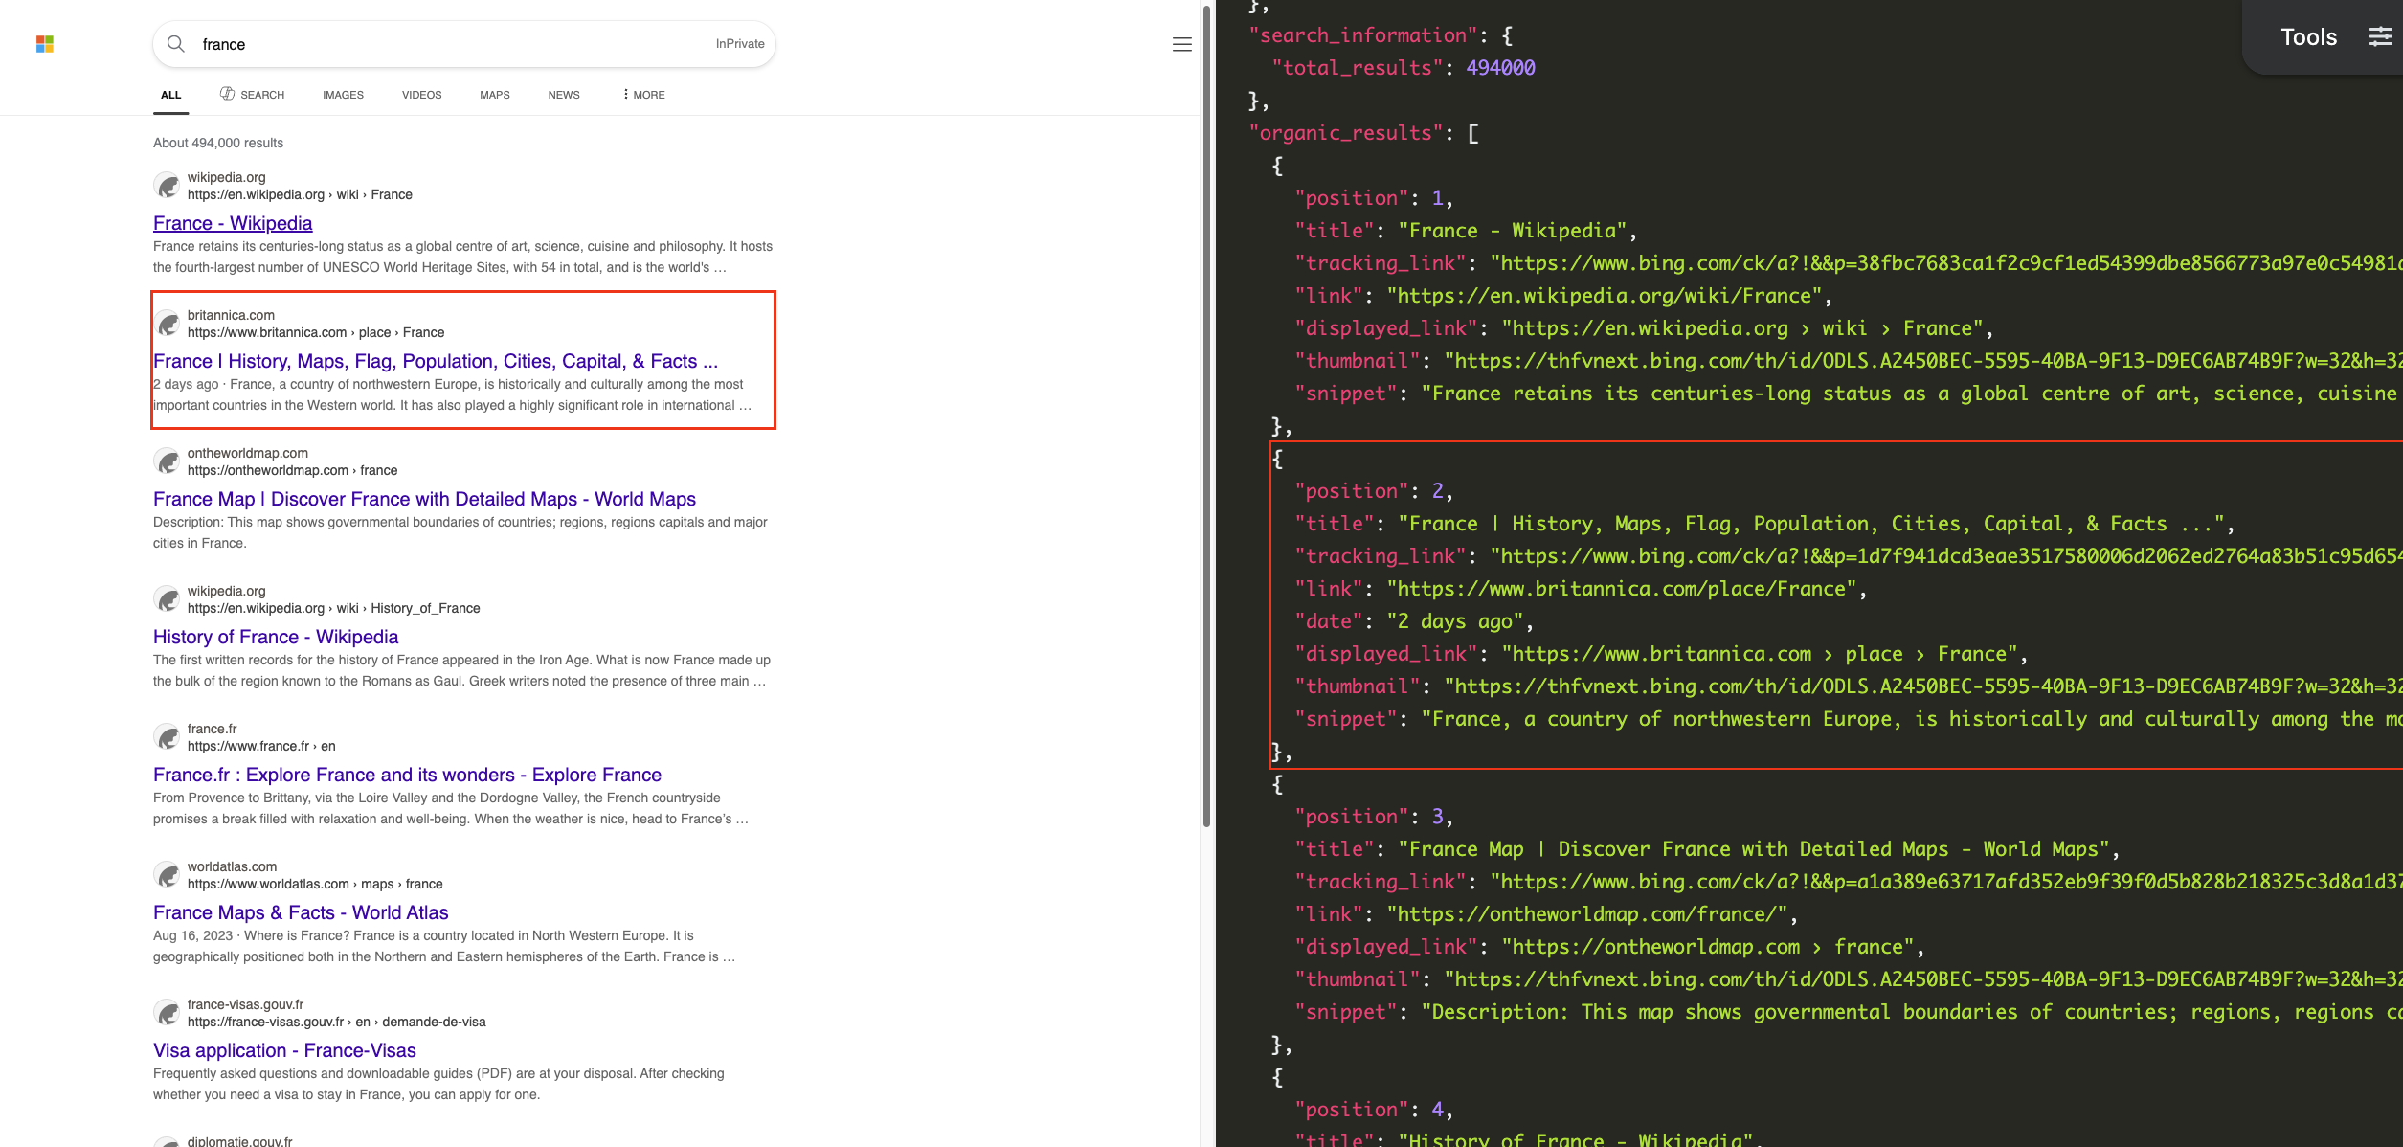Click "About 494,000 results" text
Screen dimensions: 2403x1147
[218, 143]
